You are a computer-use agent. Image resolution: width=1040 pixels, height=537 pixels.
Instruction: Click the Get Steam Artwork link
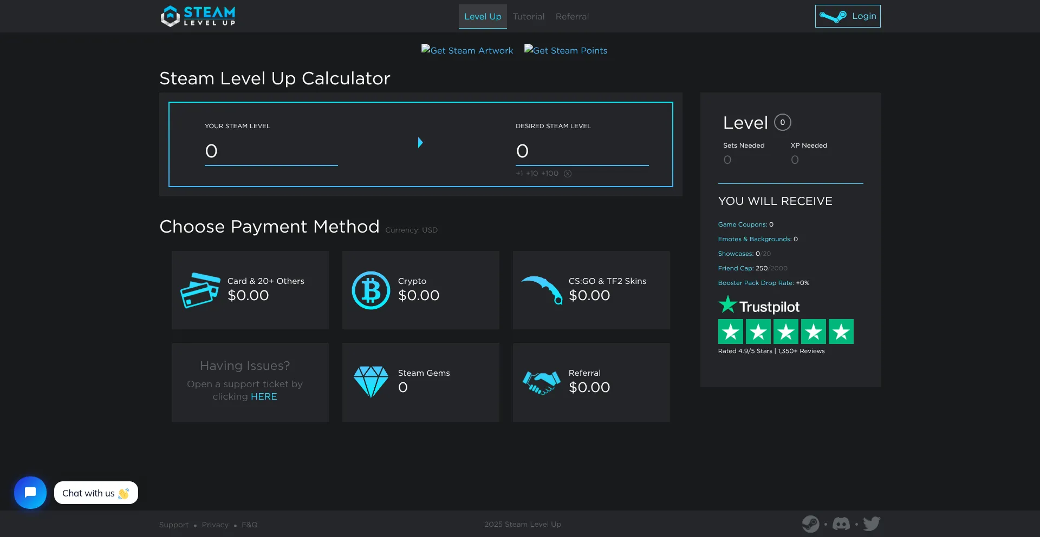pos(467,50)
